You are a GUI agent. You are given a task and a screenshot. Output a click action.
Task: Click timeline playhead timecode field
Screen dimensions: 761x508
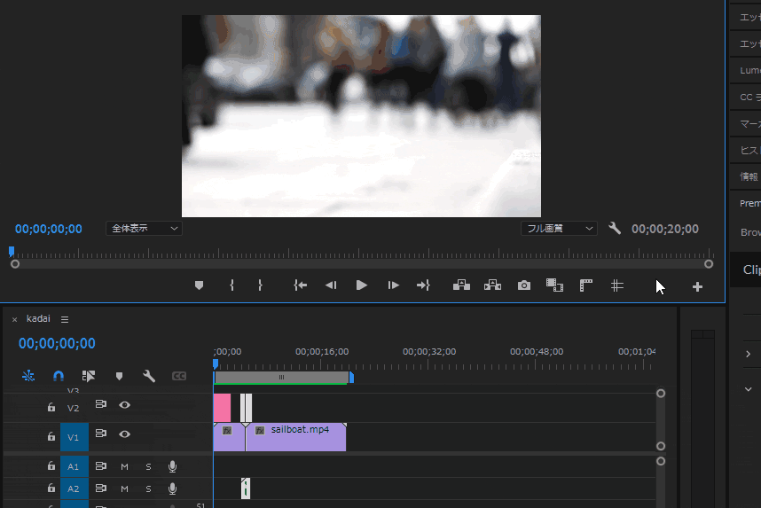point(57,343)
